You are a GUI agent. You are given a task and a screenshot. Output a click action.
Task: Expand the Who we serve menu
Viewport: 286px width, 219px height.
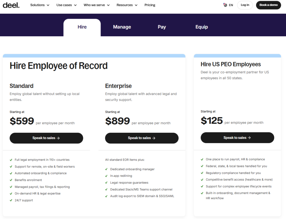pos(96,5)
